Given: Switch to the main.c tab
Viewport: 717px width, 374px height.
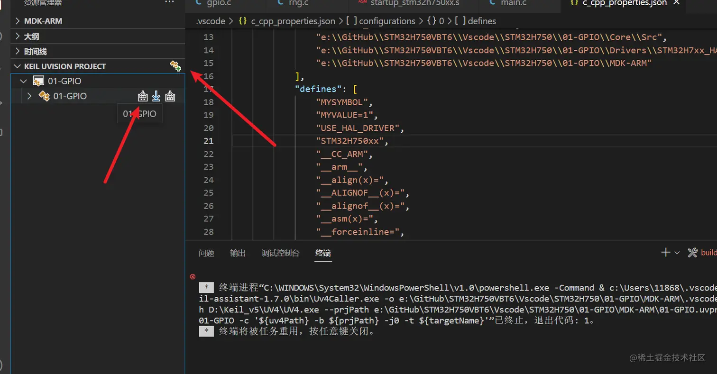Looking at the screenshot, I should tap(514, 3).
